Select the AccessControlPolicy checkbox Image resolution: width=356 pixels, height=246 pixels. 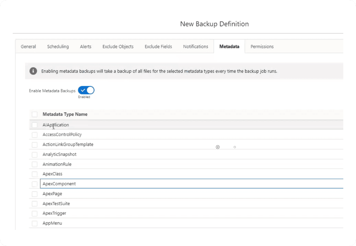pyautogui.click(x=35, y=135)
